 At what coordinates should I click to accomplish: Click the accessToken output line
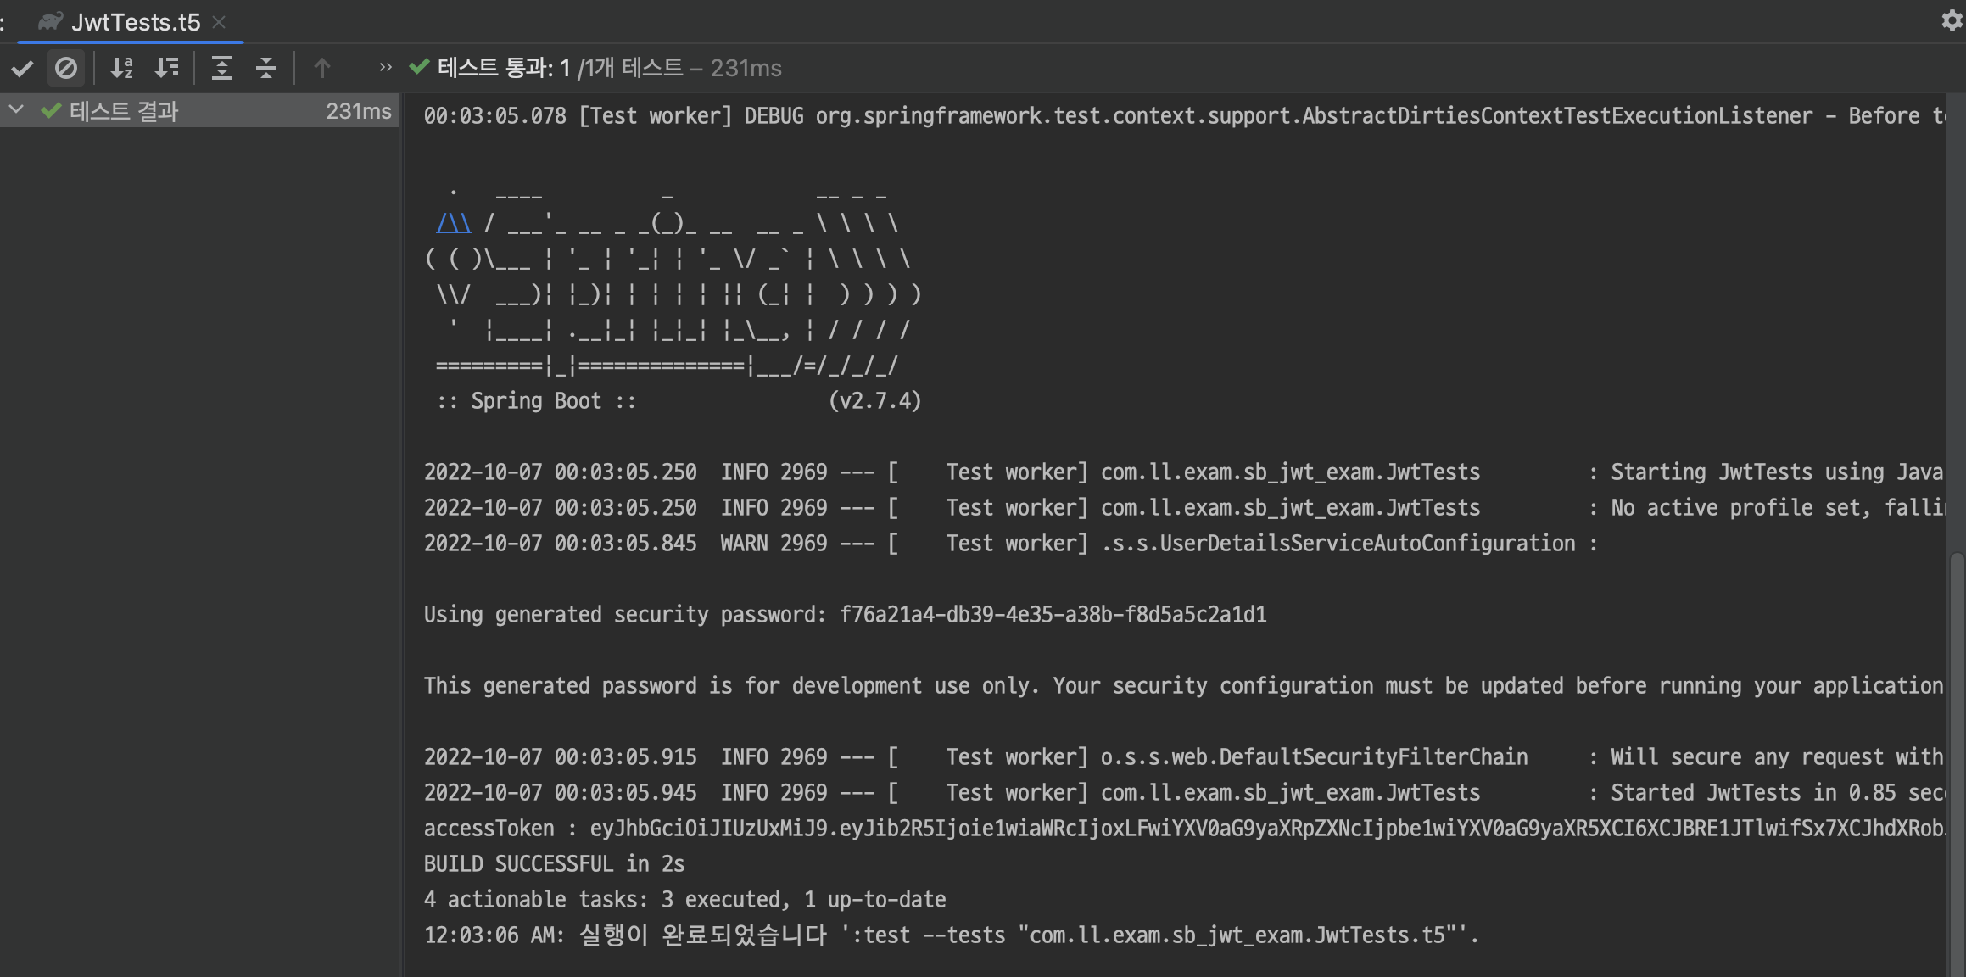[1184, 829]
